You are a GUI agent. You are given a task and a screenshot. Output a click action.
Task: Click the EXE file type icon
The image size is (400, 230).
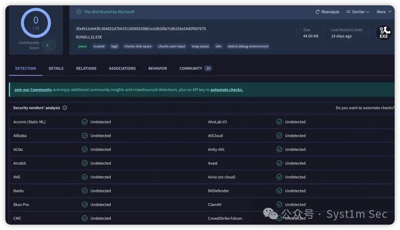384,33
